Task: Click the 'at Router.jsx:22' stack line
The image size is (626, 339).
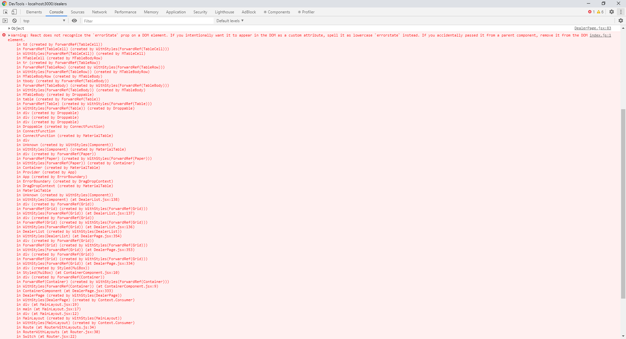Action: pyautogui.click(x=47, y=336)
